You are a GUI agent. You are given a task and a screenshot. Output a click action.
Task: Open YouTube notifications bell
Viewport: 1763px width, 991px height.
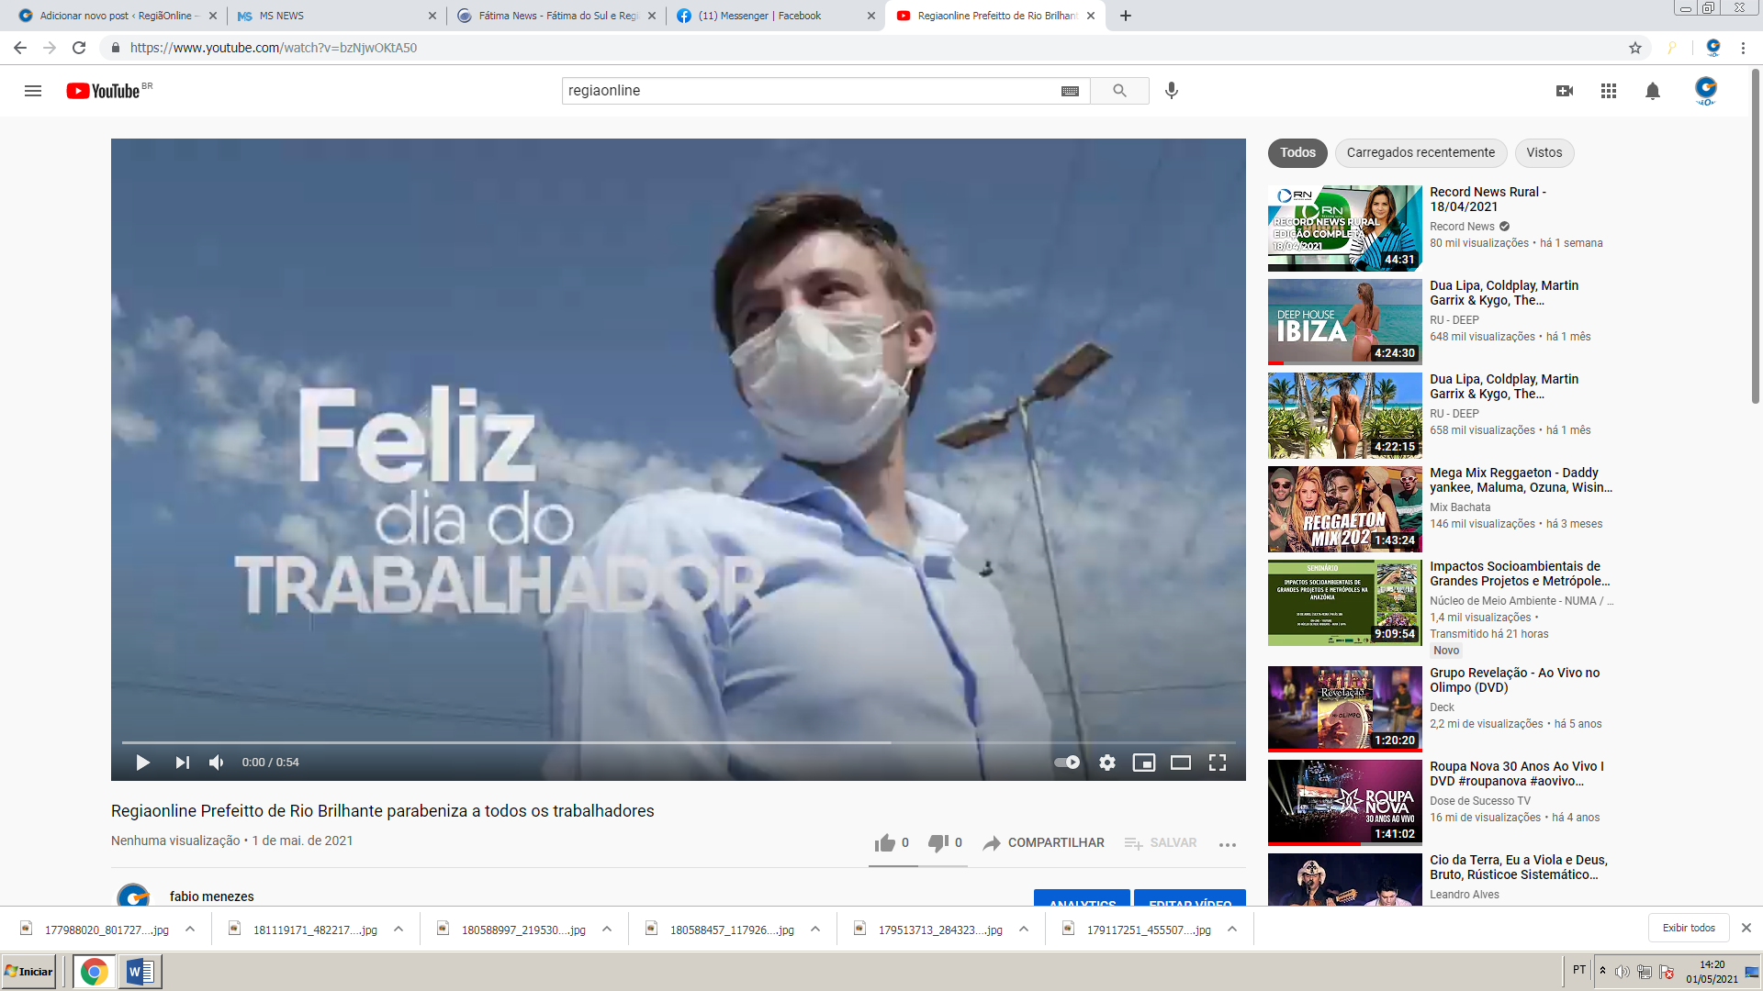click(x=1652, y=91)
